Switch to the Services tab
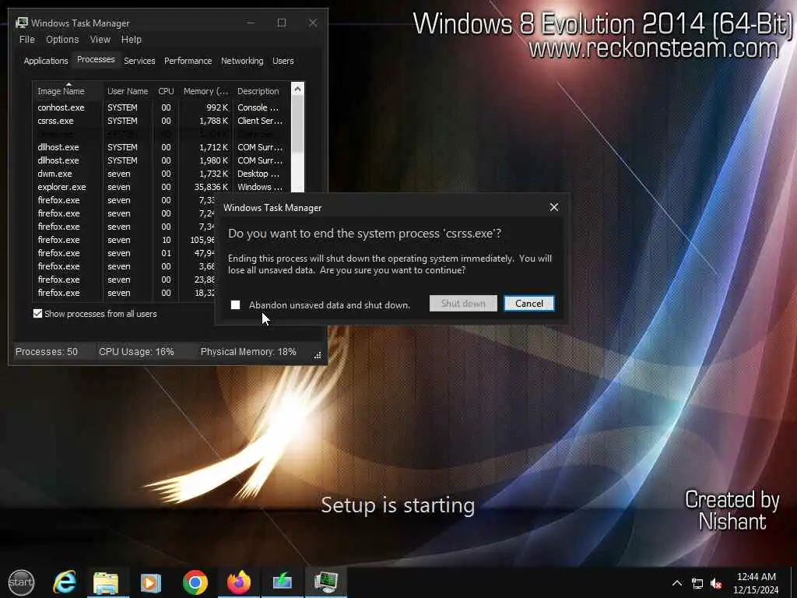This screenshot has width=797, height=598. pyautogui.click(x=139, y=61)
